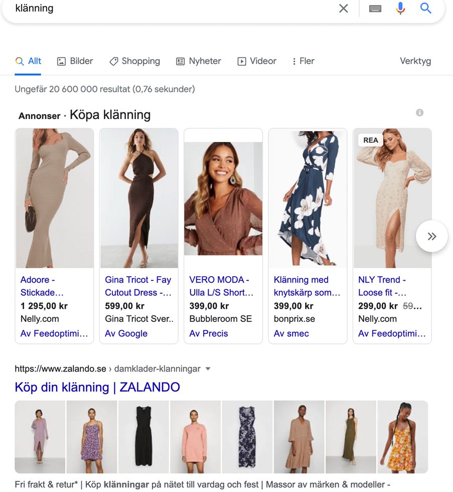Open the Bilder tab
The image size is (453, 492).
coord(75,61)
